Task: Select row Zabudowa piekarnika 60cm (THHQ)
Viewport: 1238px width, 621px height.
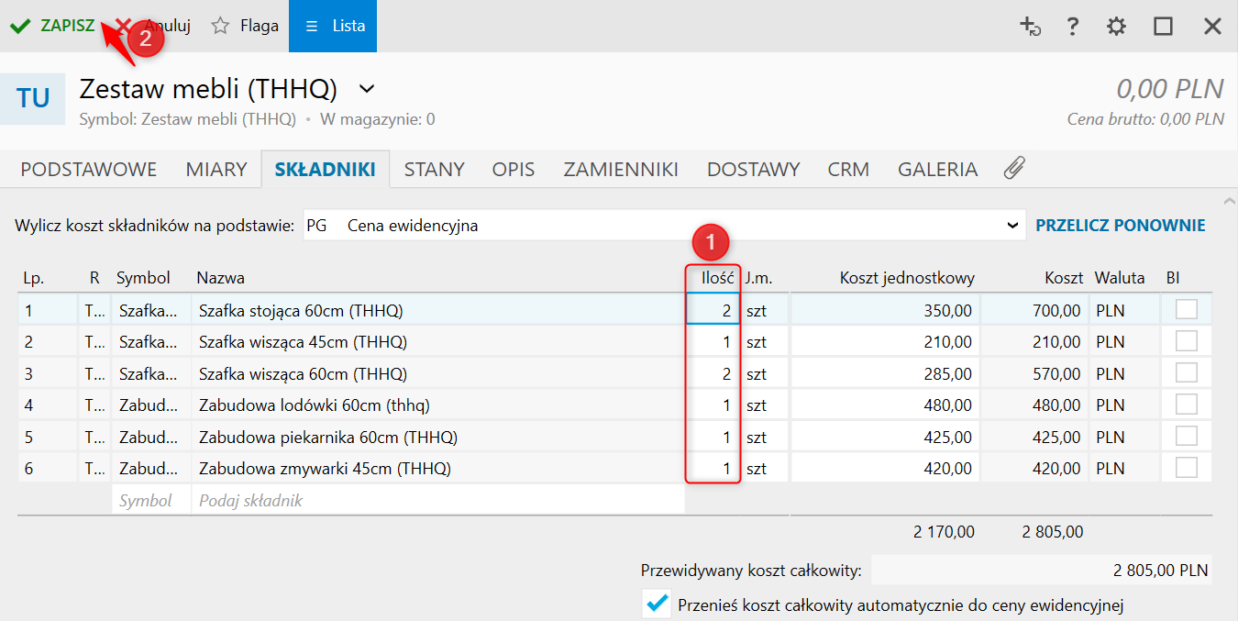Action: [x=614, y=437]
